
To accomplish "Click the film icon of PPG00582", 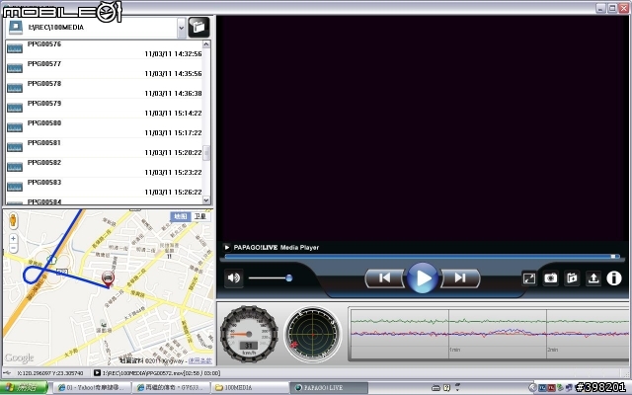I will (x=15, y=167).
